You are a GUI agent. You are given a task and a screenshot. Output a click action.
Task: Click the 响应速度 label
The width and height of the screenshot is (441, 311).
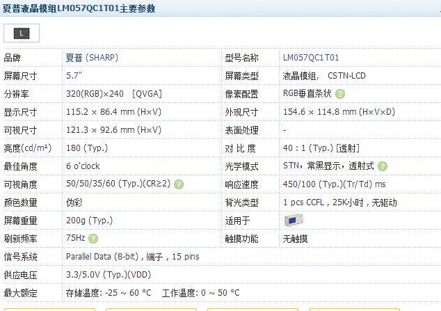pyautogui.click(x=241, y=184)
